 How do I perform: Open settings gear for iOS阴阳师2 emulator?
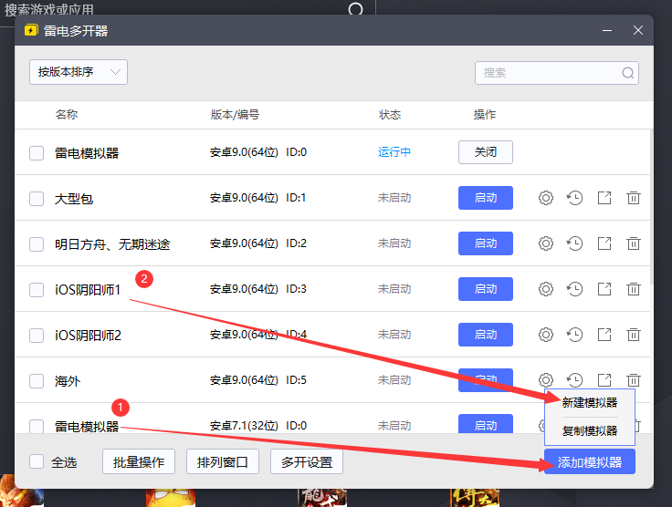point(546,335)
